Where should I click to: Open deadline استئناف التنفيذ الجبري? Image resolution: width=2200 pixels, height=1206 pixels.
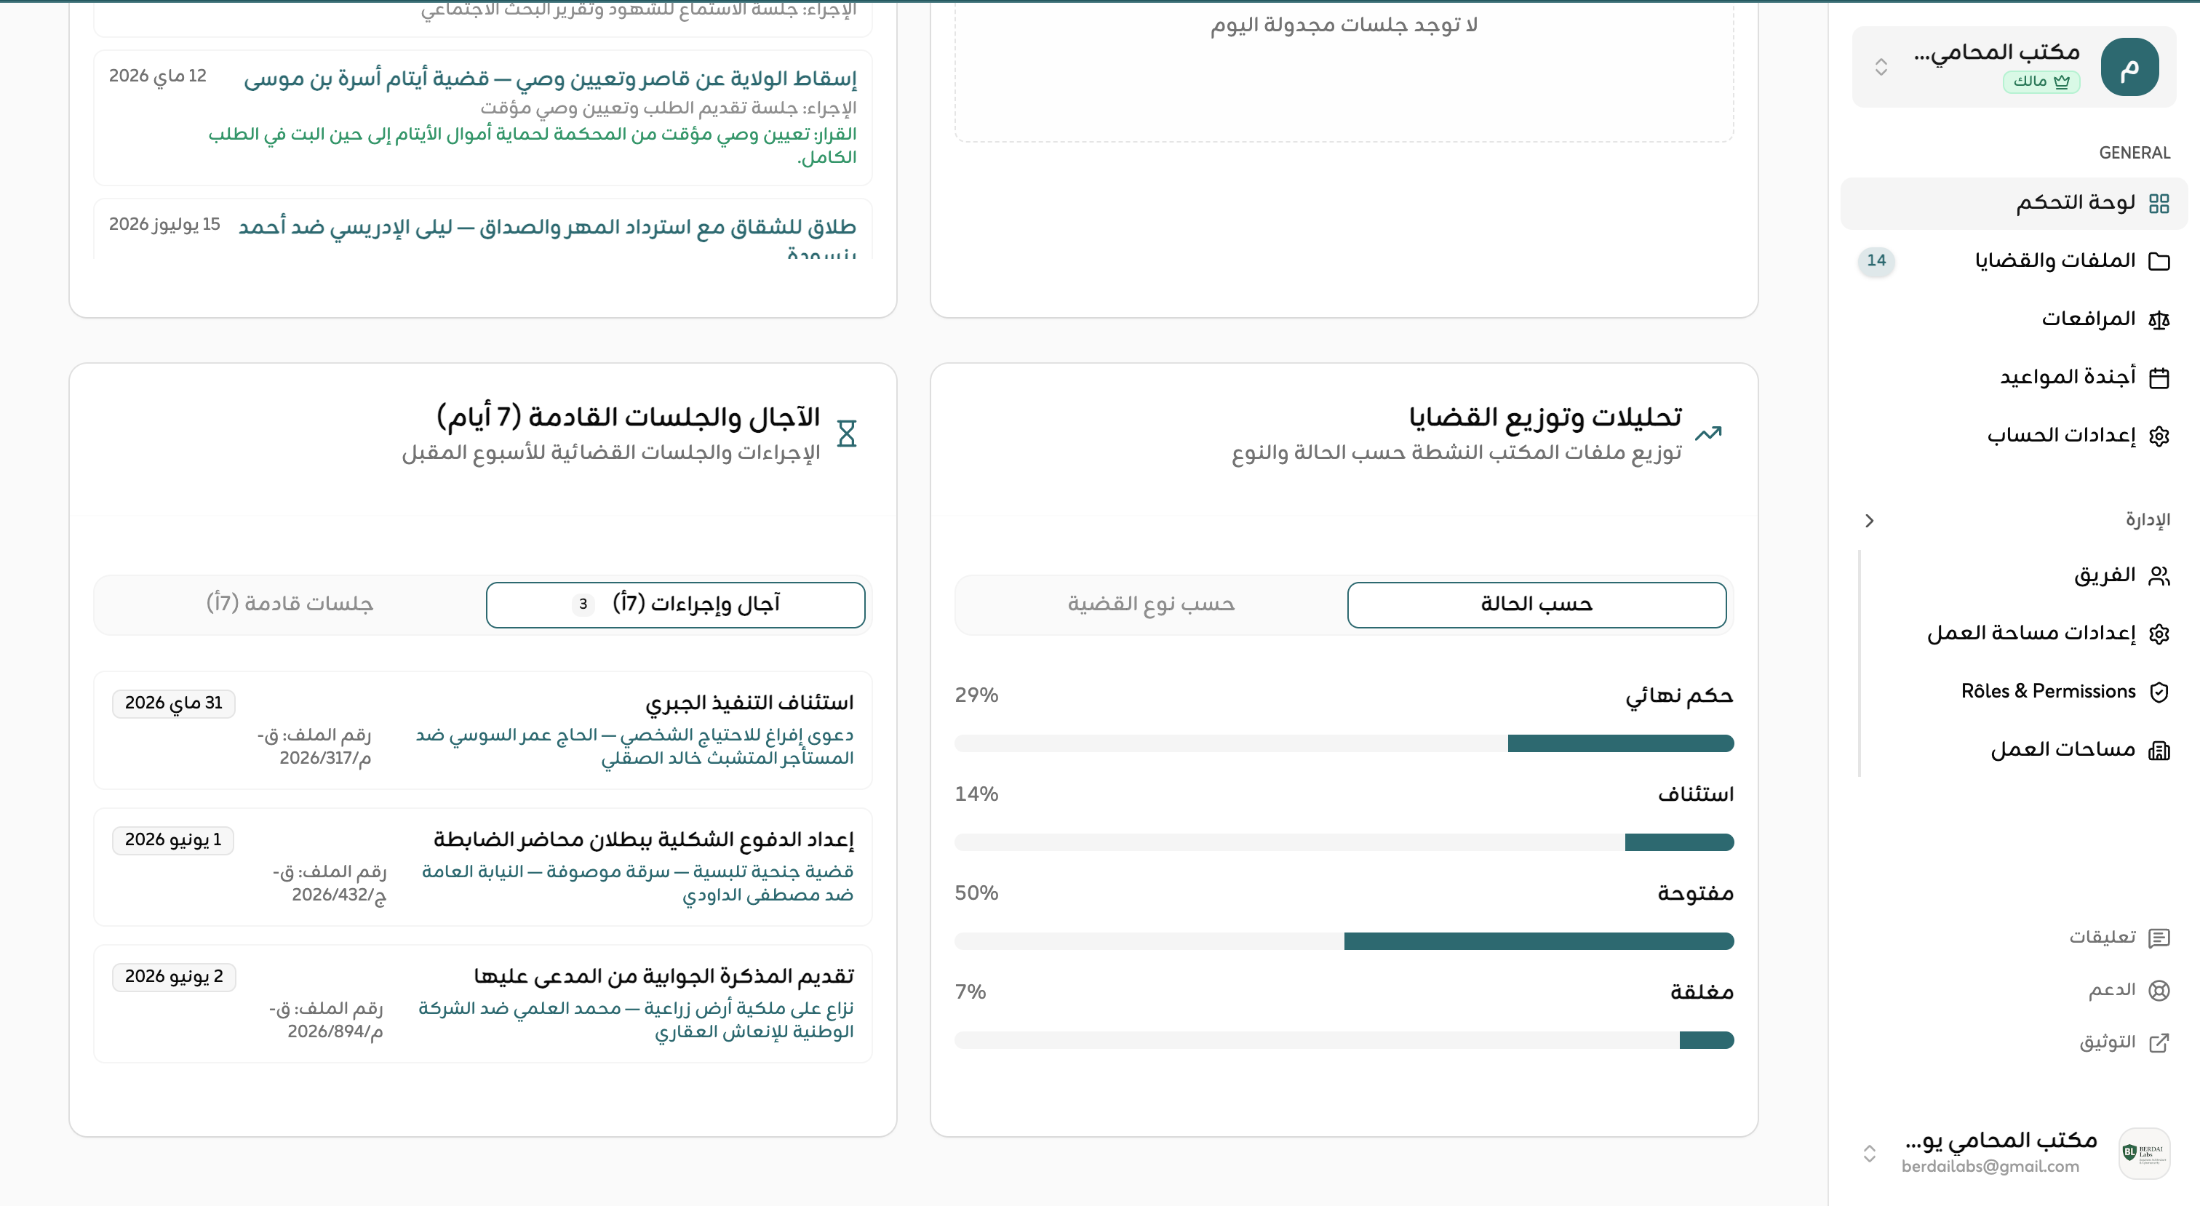[749, 703]
